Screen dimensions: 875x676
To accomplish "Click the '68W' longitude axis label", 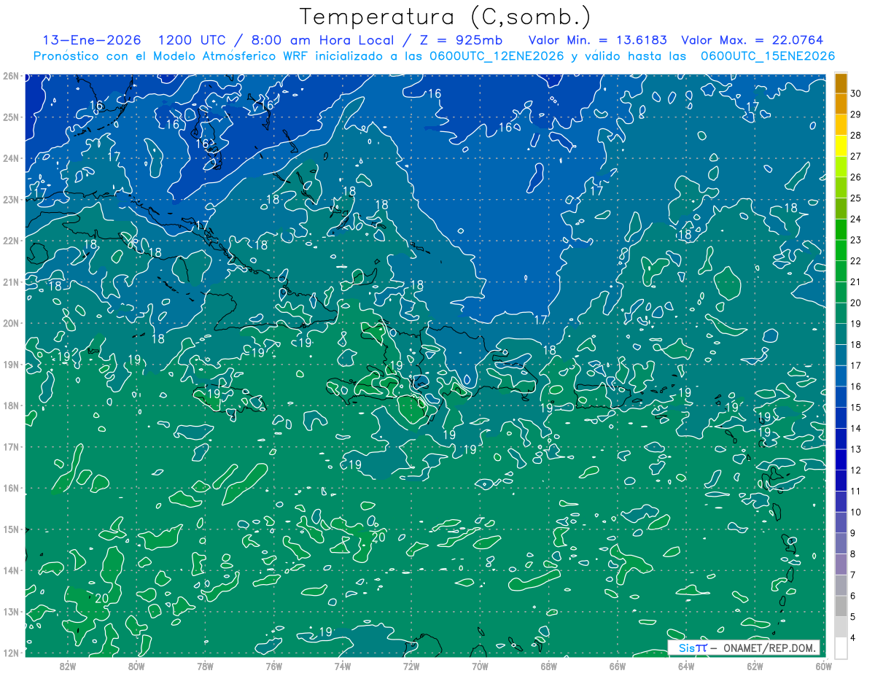I will [549, 666].
